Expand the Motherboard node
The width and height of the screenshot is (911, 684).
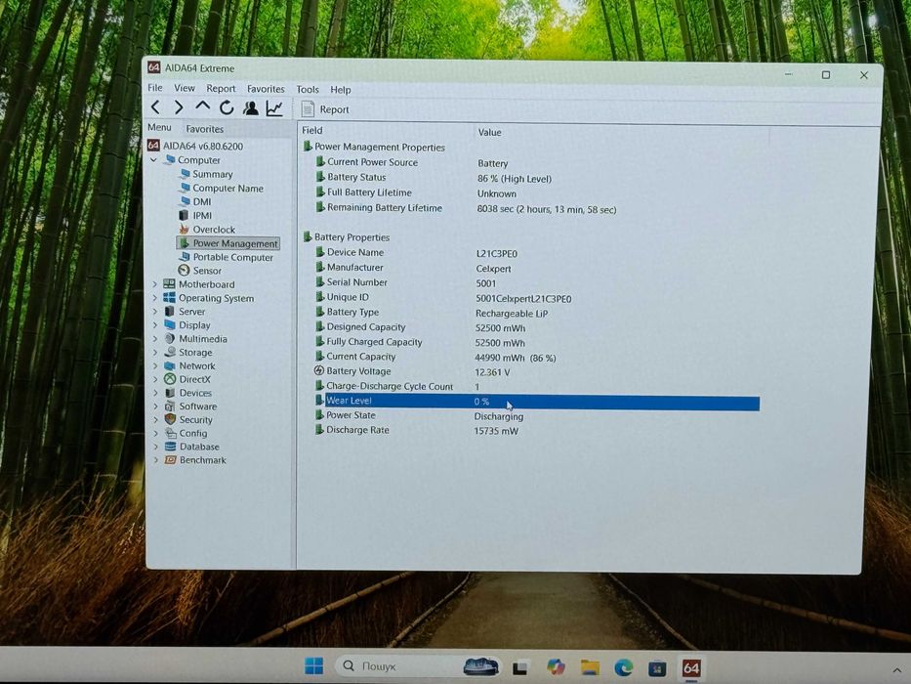tap(154, 284)
